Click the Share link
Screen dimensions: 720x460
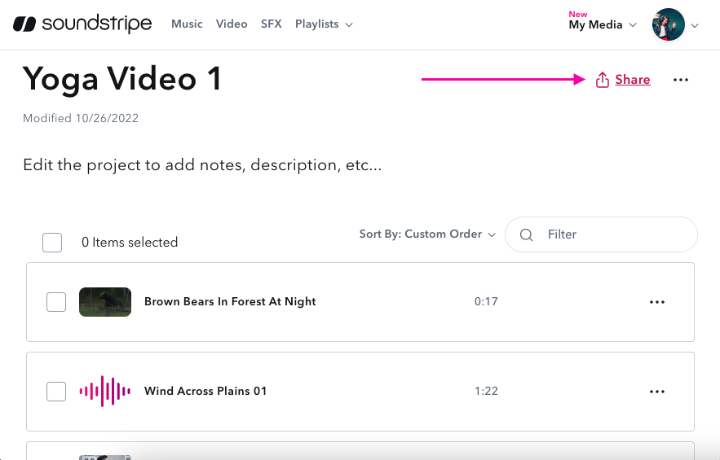[633, 80]
